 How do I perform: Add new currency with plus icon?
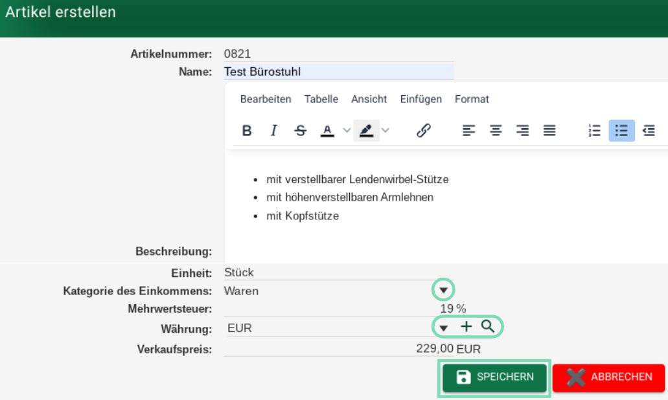(x=466, y=326)
